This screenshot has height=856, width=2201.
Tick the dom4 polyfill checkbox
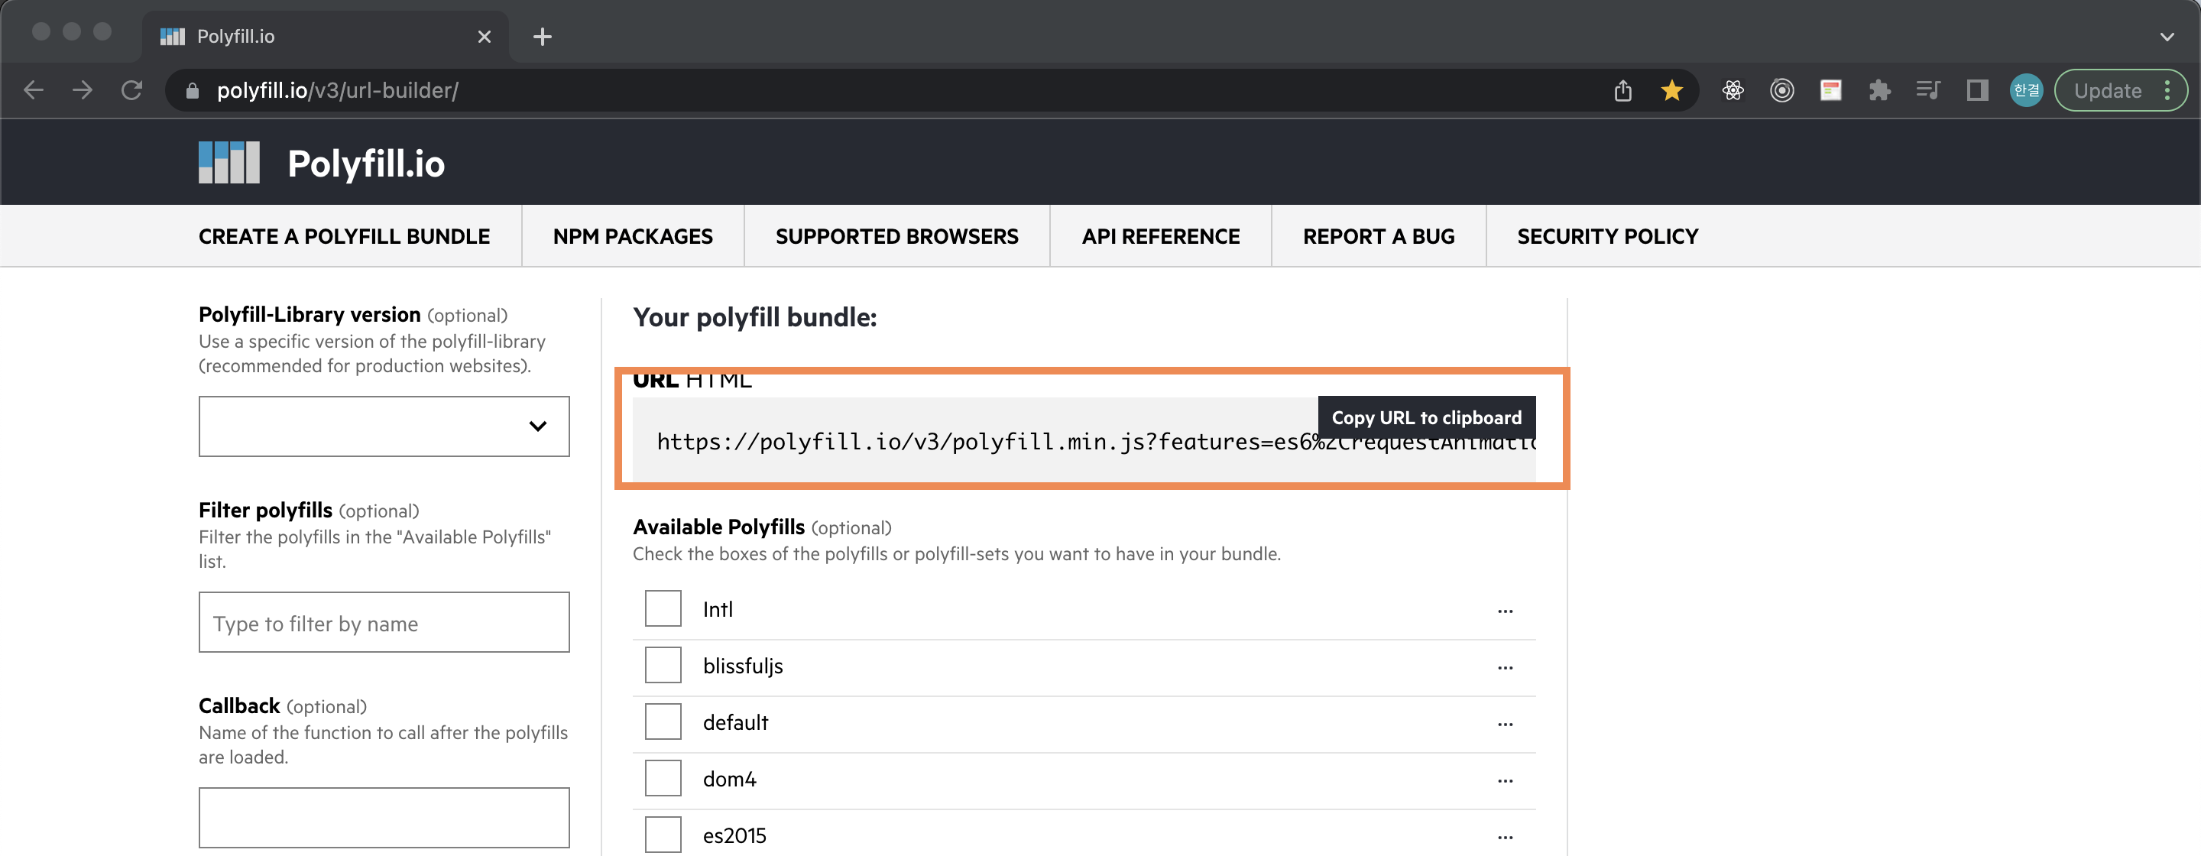662,778
